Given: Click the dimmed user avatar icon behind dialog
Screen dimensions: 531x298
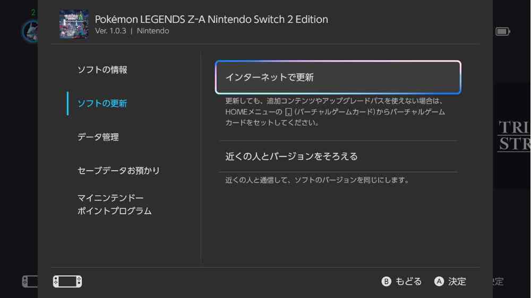Looking at the screenshot, I should coord(30,31).
